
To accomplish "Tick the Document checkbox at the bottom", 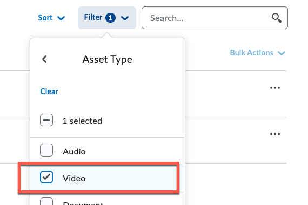I will click(46, 201).
